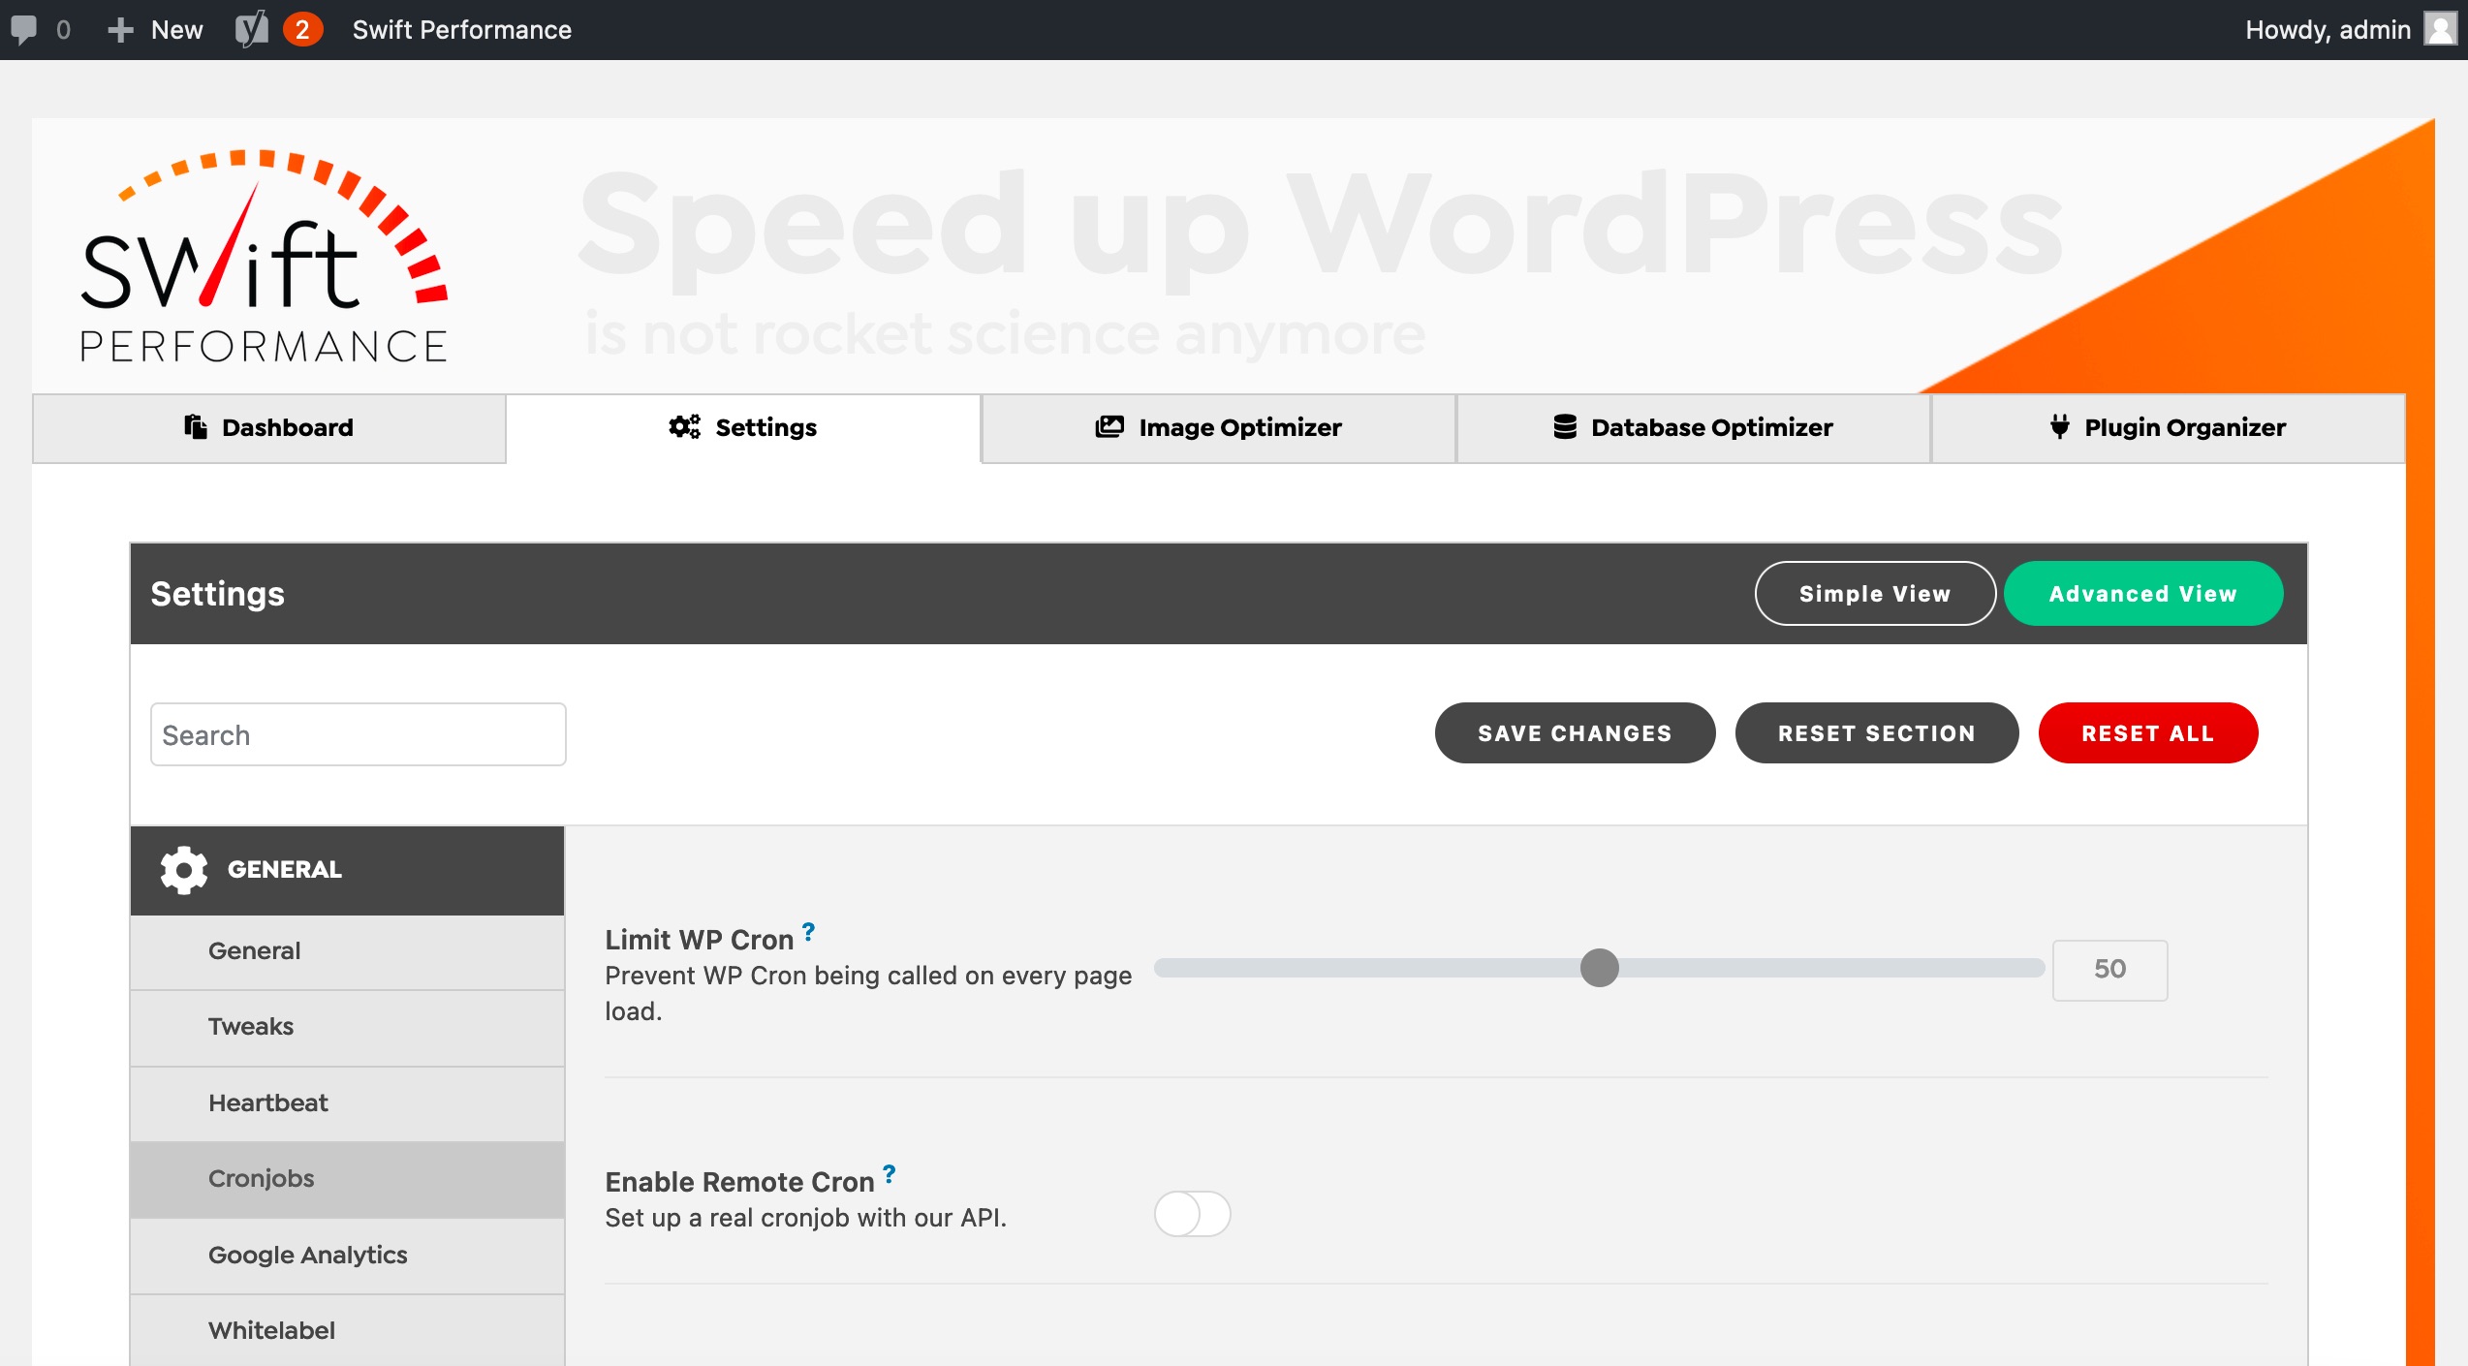The width and height of the screenshot is (2468, 1366).
Task: Open the Tweaks subsection
Action: click(347, 1028)
